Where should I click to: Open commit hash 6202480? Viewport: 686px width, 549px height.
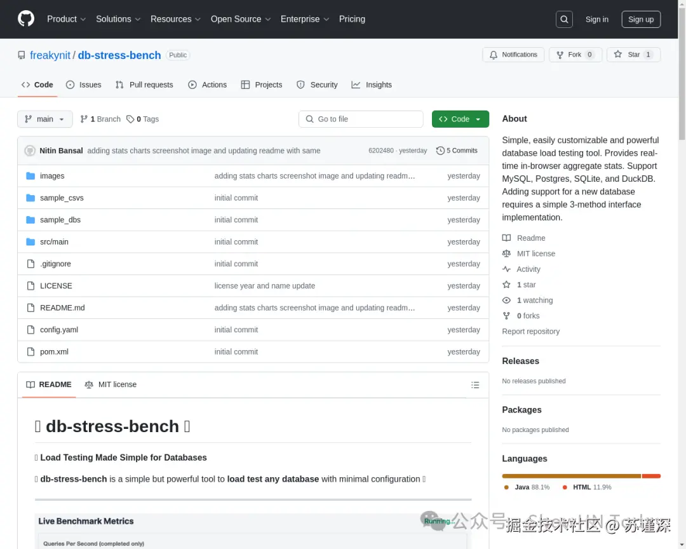(380, 151)
